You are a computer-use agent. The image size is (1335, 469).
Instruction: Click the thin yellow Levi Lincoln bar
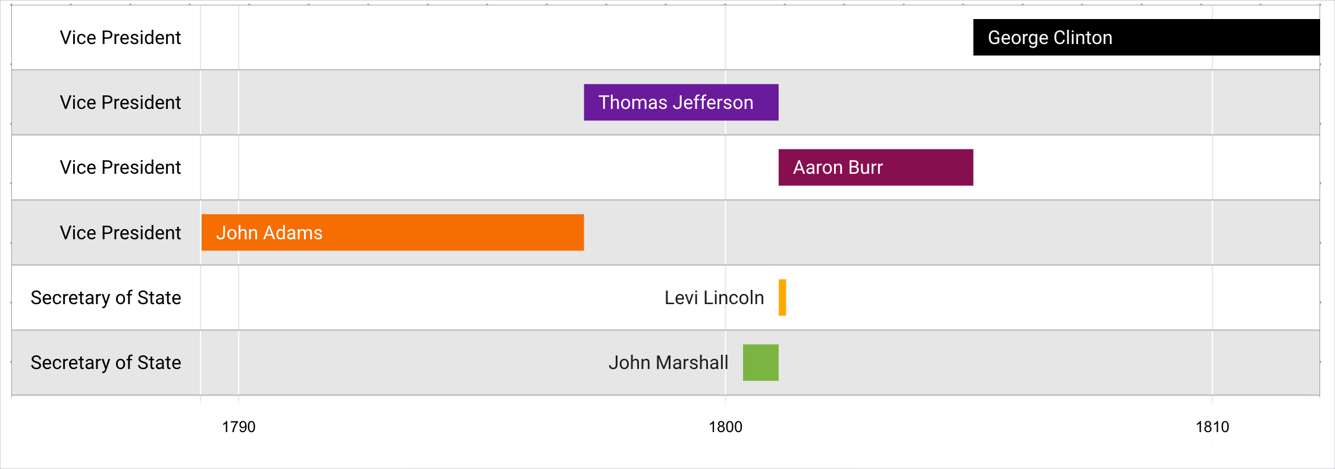[x=782, y=298]
